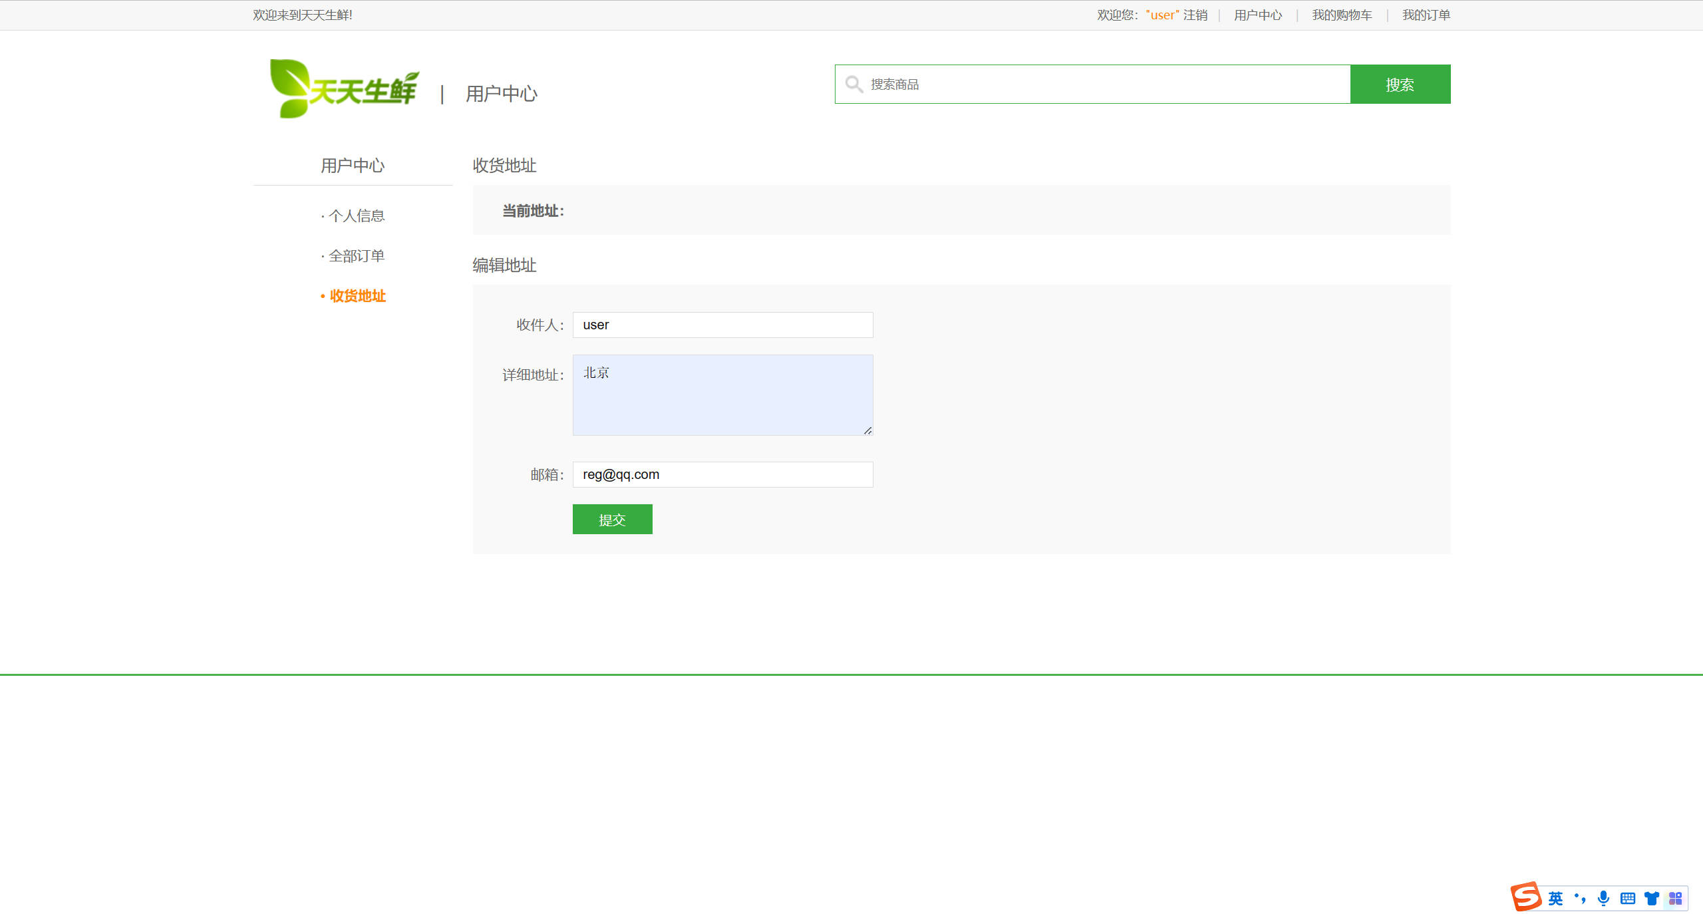Click the 提交 submit button
Screen dimensions: 1703x914
pos(612,520)
